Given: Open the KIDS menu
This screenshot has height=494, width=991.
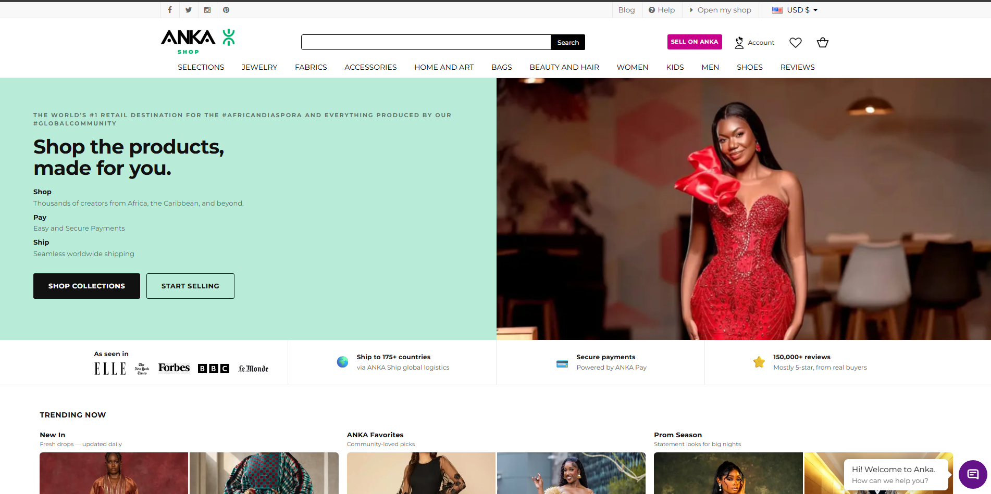Looking at the screenshot, I should pyautogui.click(x=675, y=67).
